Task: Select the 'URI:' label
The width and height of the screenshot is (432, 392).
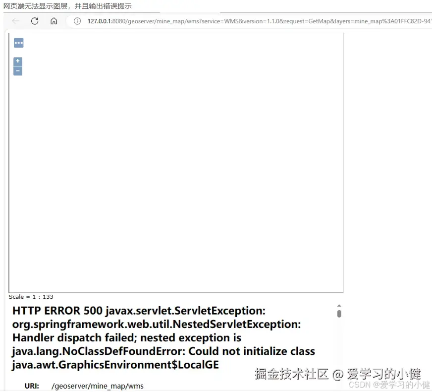Action: tap(32, 386)
